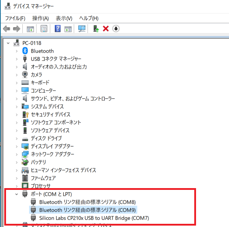The width and height of the screenshot is (229, 227).
Task: Click the red X uninstall device icon
Action: point(105,29)
